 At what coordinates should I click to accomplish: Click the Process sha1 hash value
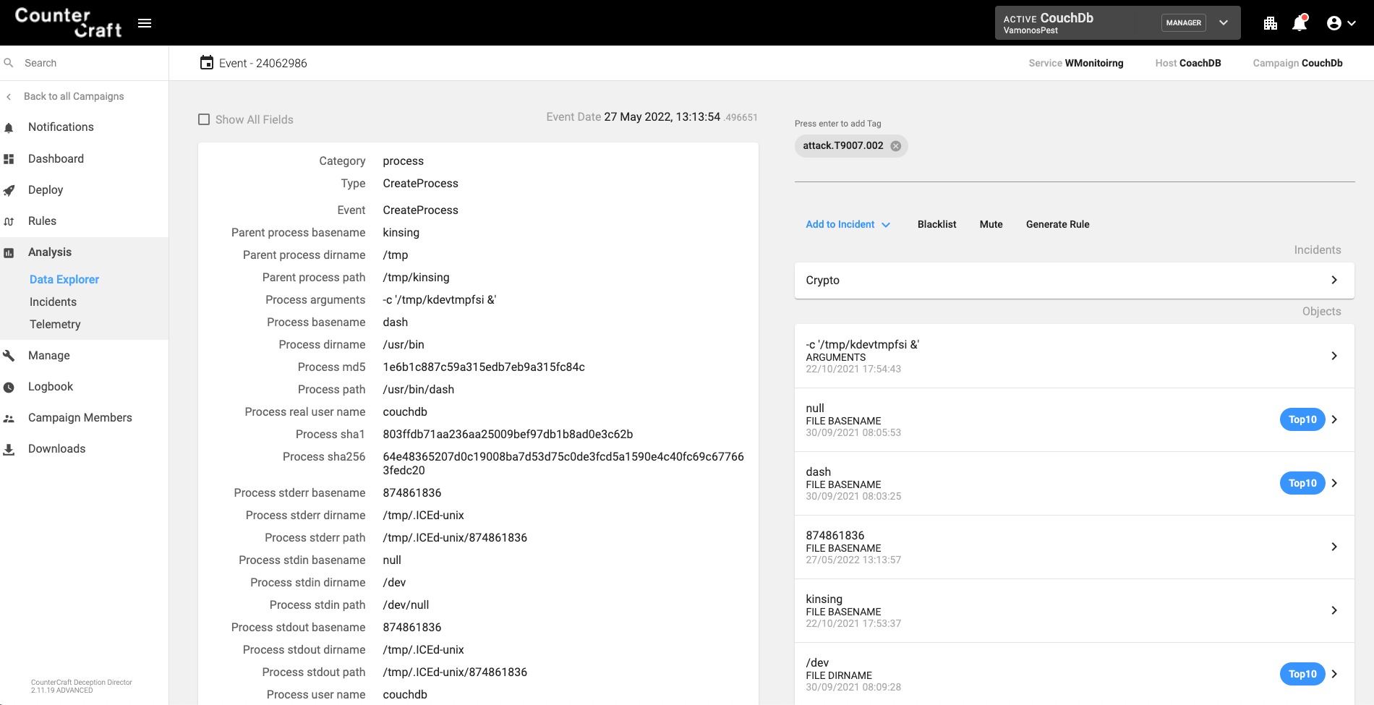point(508,434)
